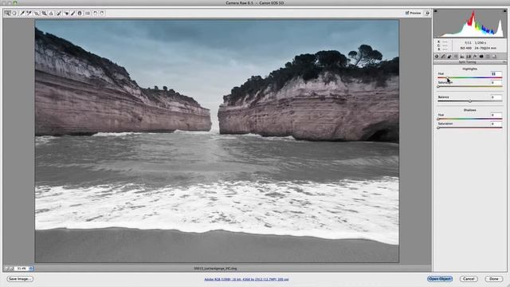Click the Balance slider
Screen dimensions: 510x287
[x=469, y=101]
